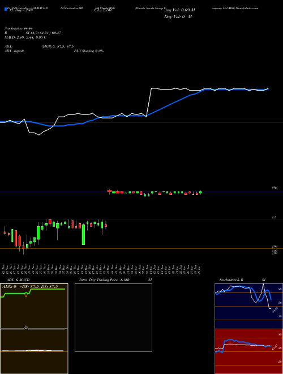The image size is (283, 374).
Task: Click the last green candlestick at 2.50
Action: click(200, 192)
